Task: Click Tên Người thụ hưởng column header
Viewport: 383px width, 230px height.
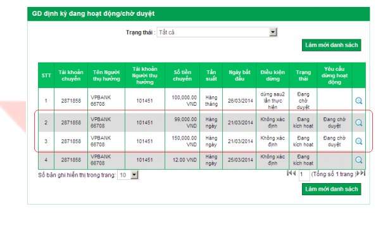Action: coord(106,75)
